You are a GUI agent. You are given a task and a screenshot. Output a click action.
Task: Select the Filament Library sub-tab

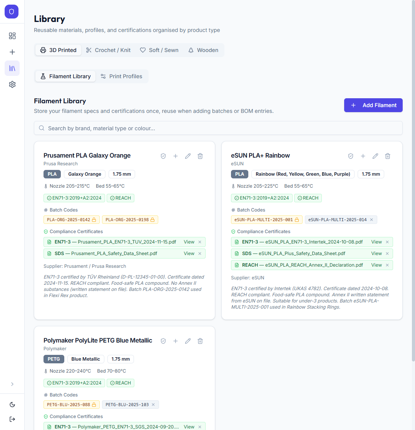[65, 76]
